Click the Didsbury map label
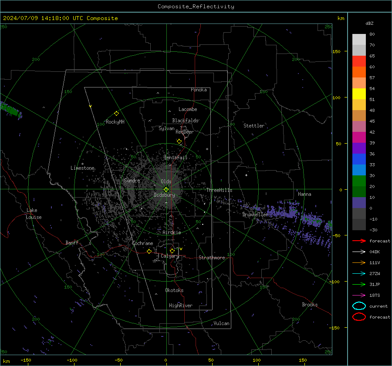Image resolution: width=392 pixels, height=366 pixels. tap(164, 195)
